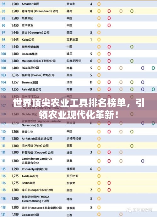The height and width of the screenshot is (217, 157).
Task: Click the Prioskolye家禽公司 row name
Action: (x=35, y=169)
